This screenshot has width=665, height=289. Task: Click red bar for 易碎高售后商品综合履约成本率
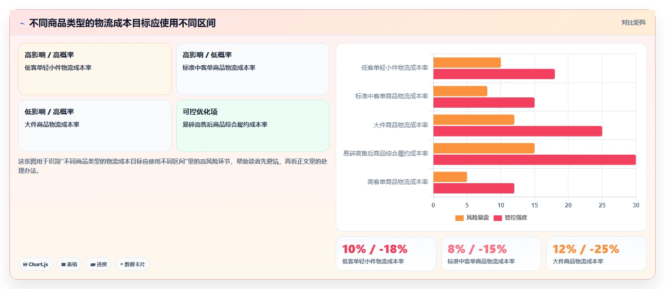534,160
